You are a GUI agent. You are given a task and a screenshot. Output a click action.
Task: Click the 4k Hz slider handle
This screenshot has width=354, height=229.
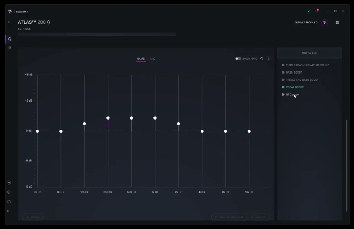202,131
